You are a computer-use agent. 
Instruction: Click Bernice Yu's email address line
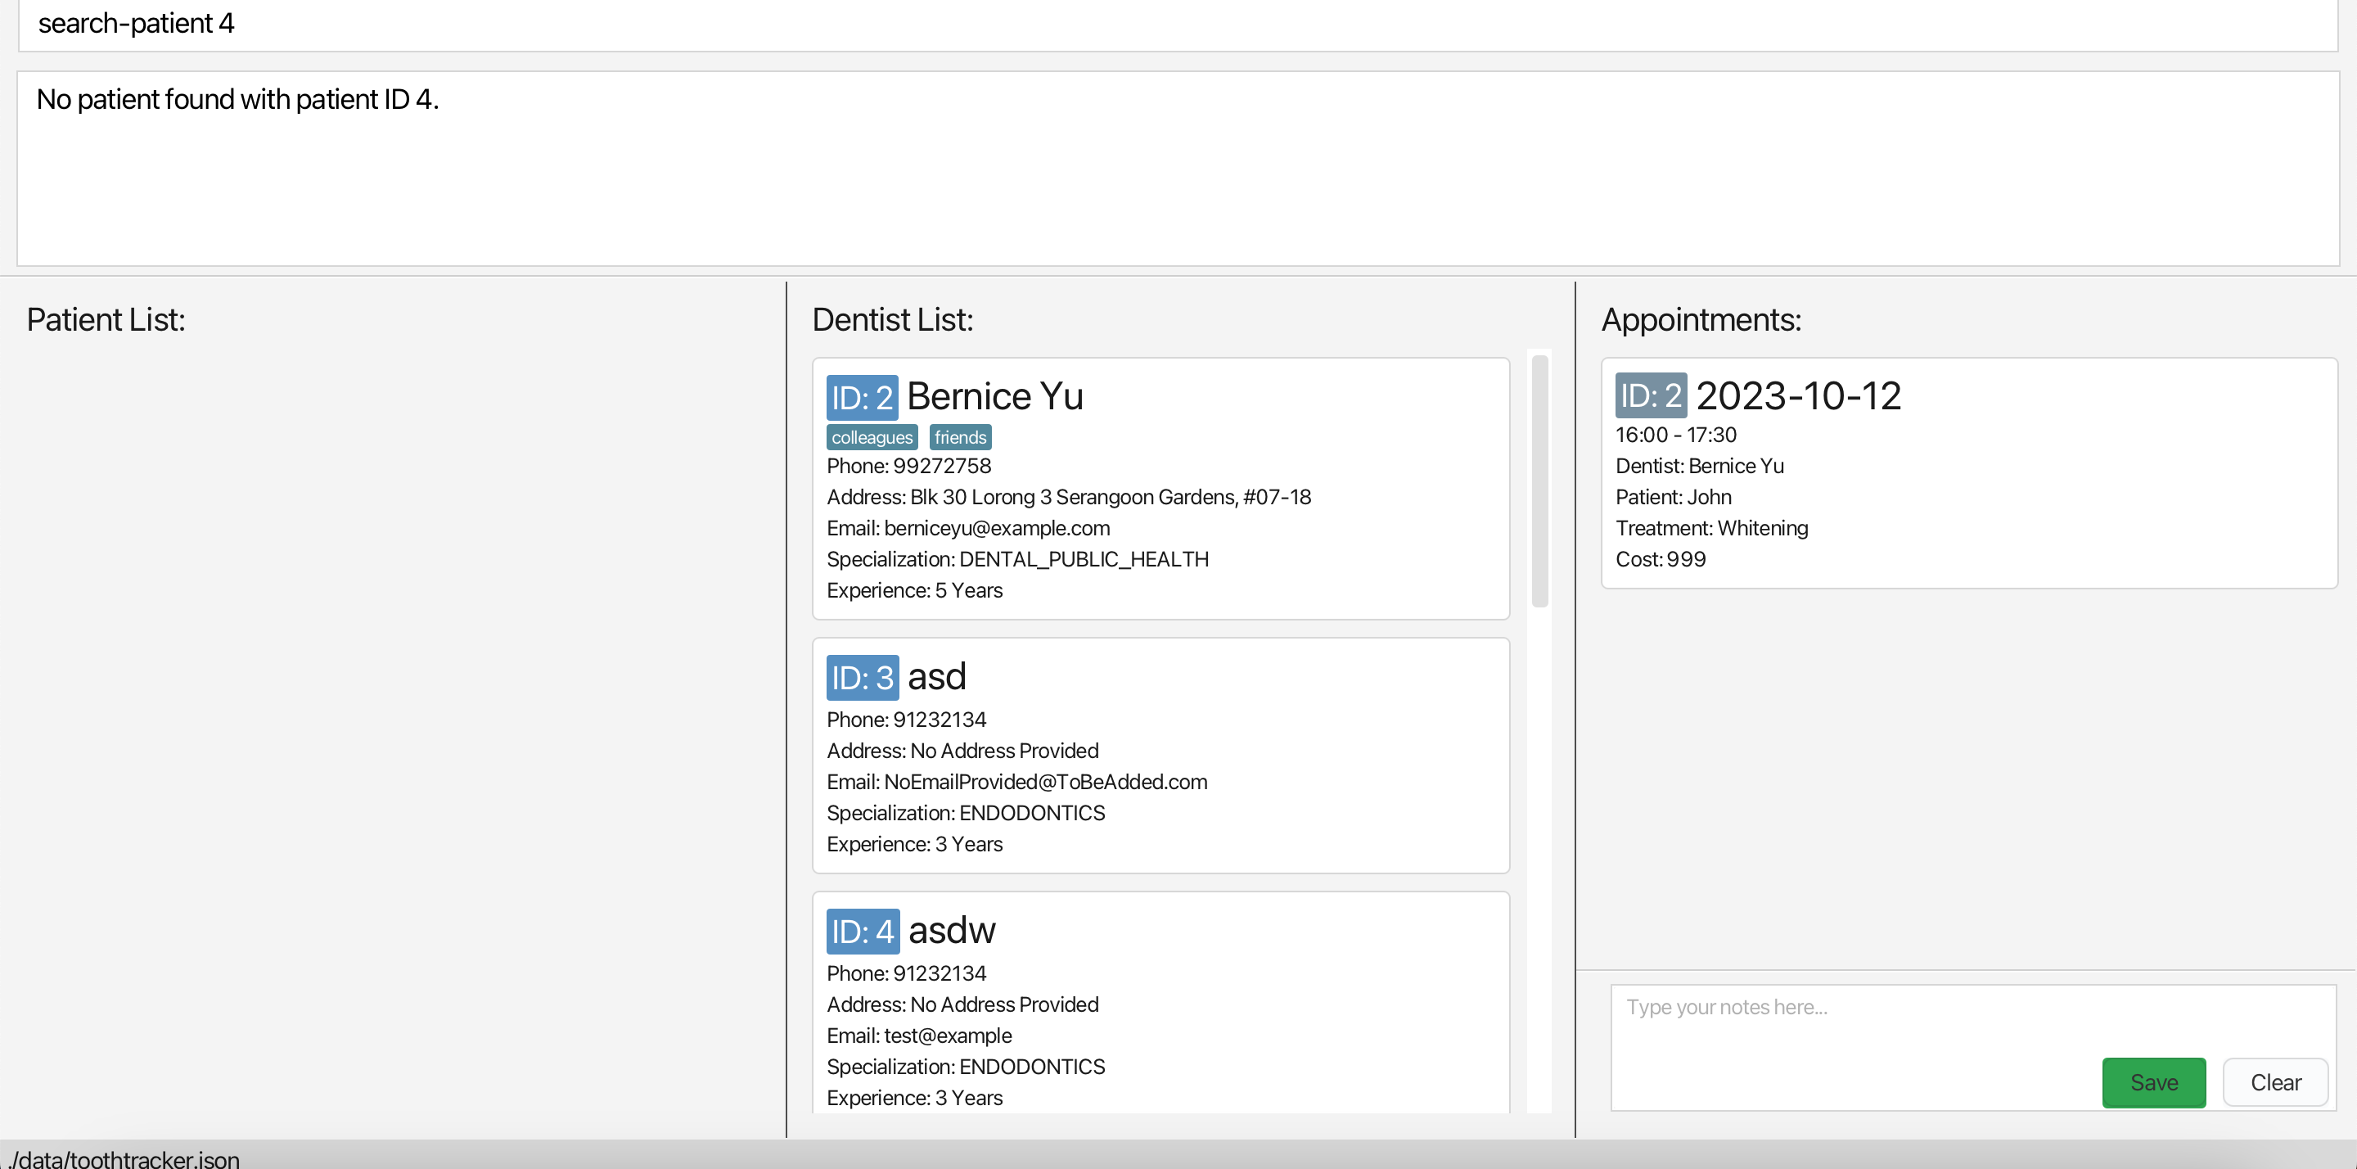[x=968, y=528]
